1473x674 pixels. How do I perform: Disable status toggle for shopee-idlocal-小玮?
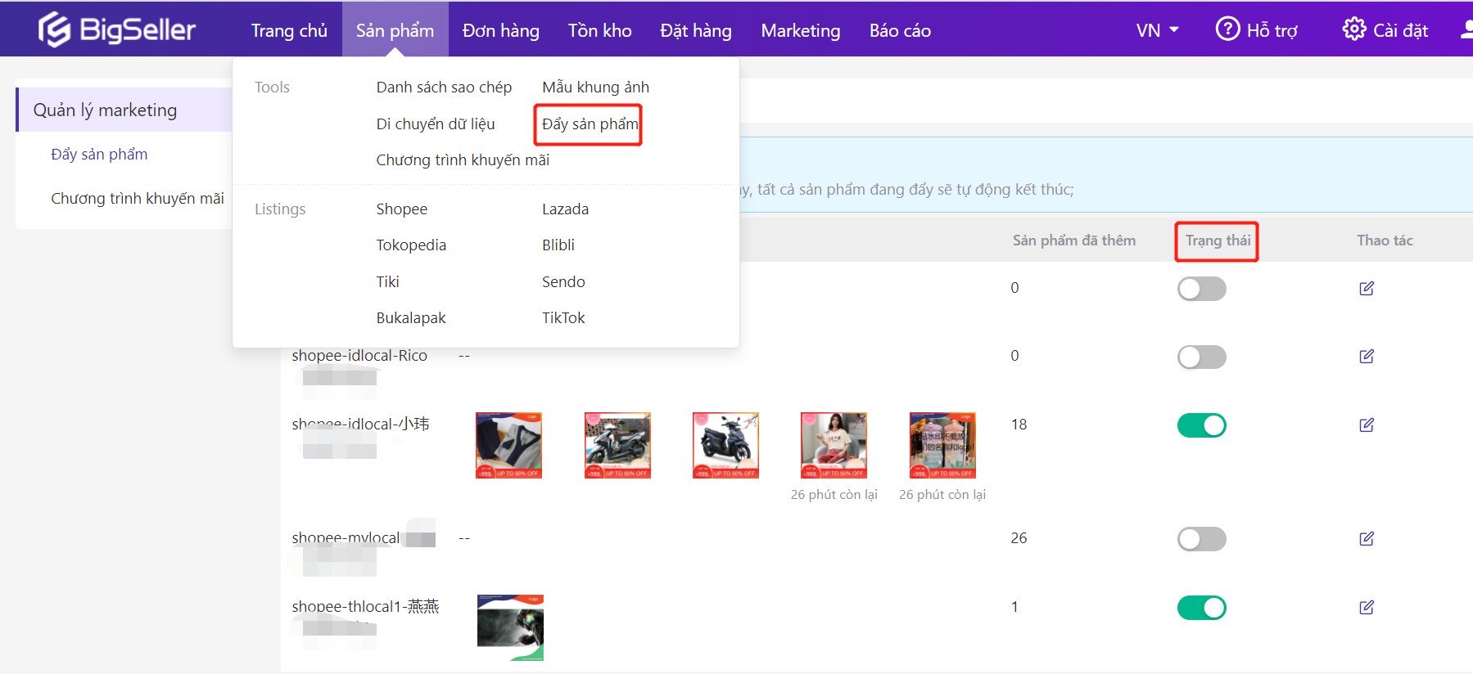(1201, 425)
